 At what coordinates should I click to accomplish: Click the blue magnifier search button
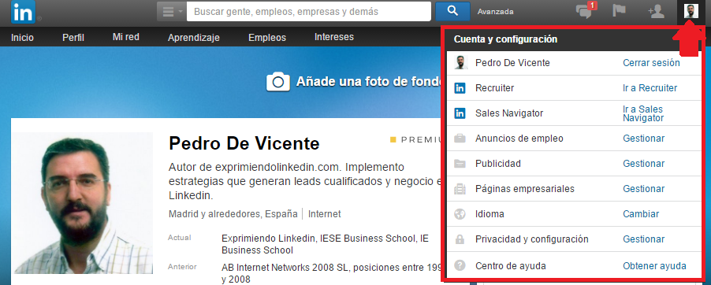452,11
